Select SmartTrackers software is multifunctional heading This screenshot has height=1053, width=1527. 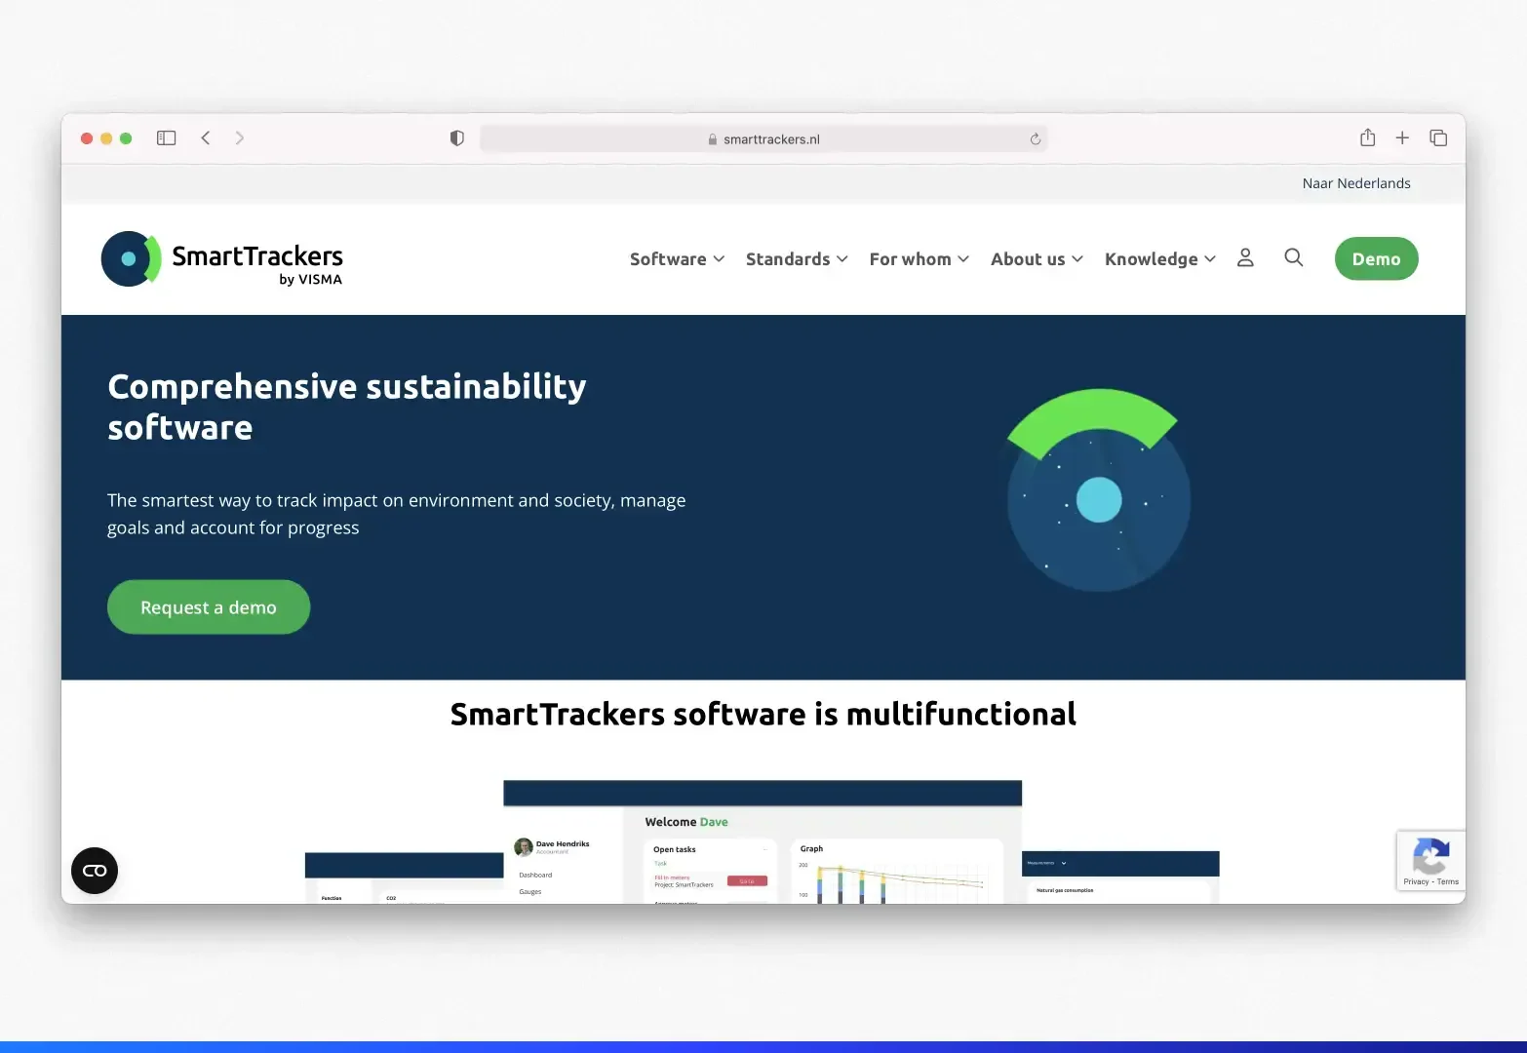[x=763, y=715]
